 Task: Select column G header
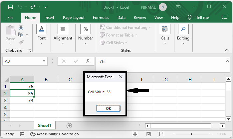[x=166, y=80]
